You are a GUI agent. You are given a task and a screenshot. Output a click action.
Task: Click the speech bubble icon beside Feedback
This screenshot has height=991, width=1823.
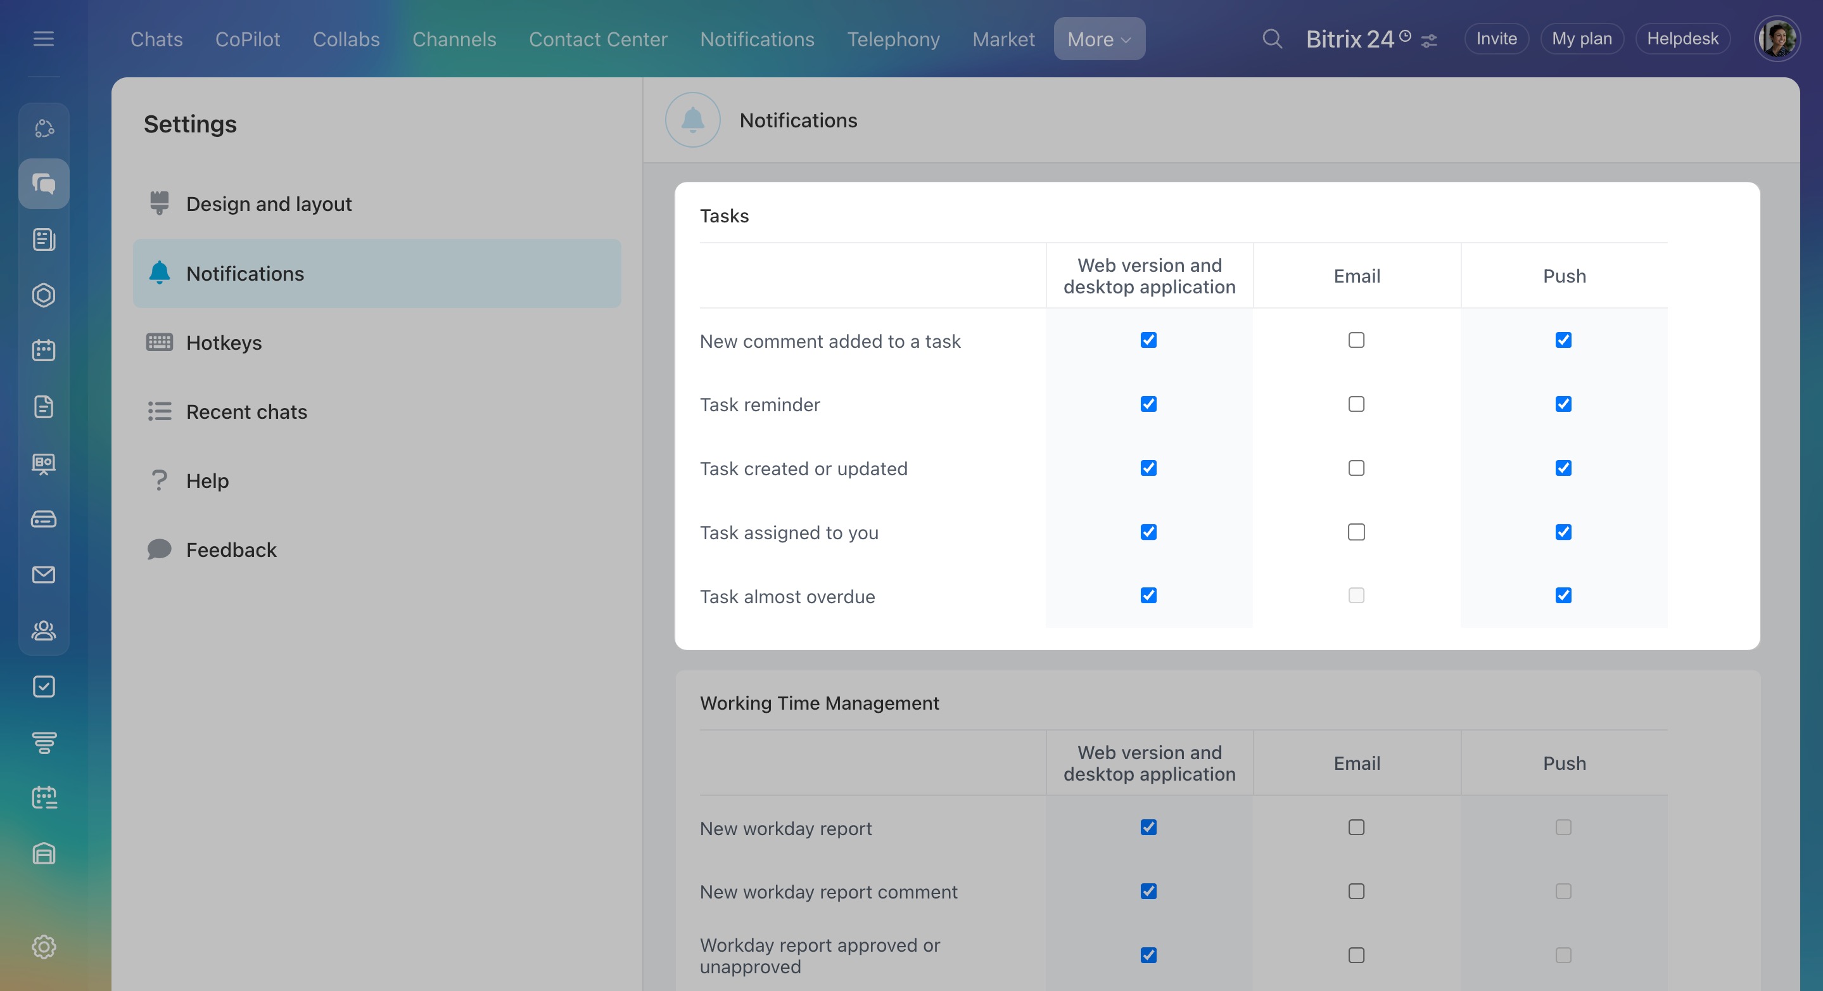click(159, 549)
